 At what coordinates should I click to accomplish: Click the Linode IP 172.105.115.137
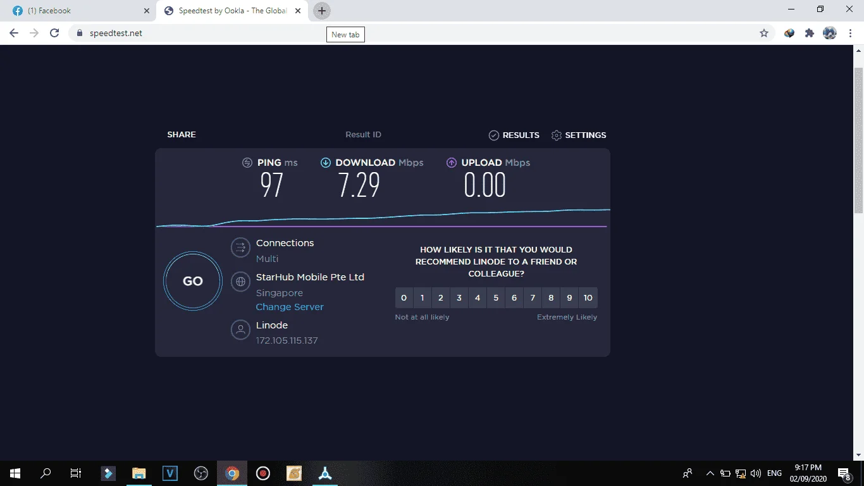click(287, 340)
